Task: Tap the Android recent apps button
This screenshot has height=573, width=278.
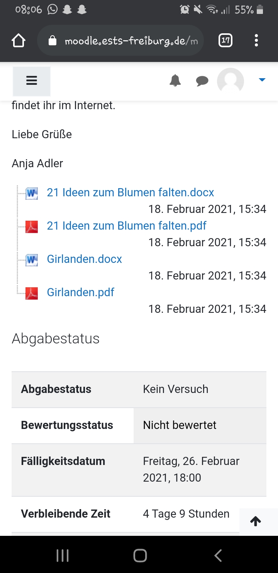Action: [x=62, y=556]
